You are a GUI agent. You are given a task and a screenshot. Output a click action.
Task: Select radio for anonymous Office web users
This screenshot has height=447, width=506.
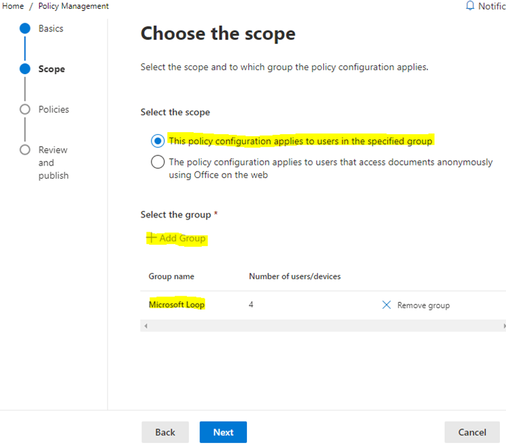tap(158, 162)
